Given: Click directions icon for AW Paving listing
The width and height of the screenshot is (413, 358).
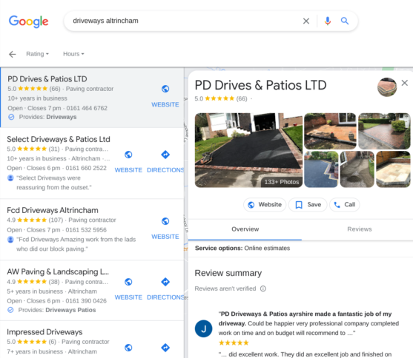Looking at the screenshot, I should click(x=165, y=282).
